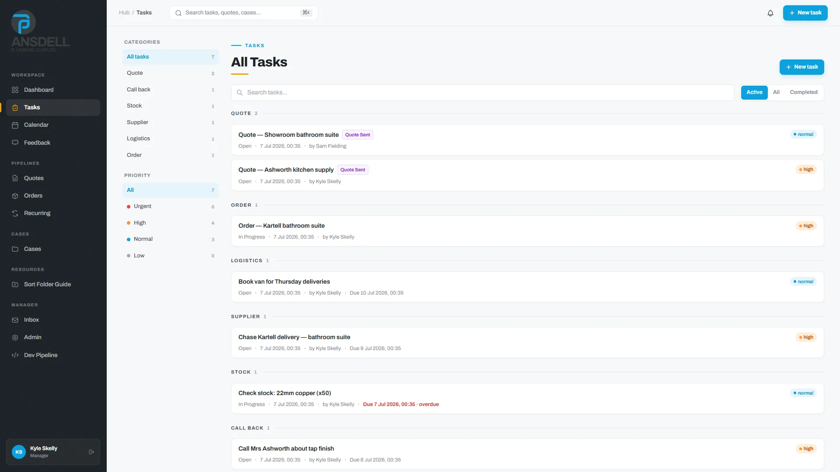Click normal badge on Check stock task

pos(803,393)
